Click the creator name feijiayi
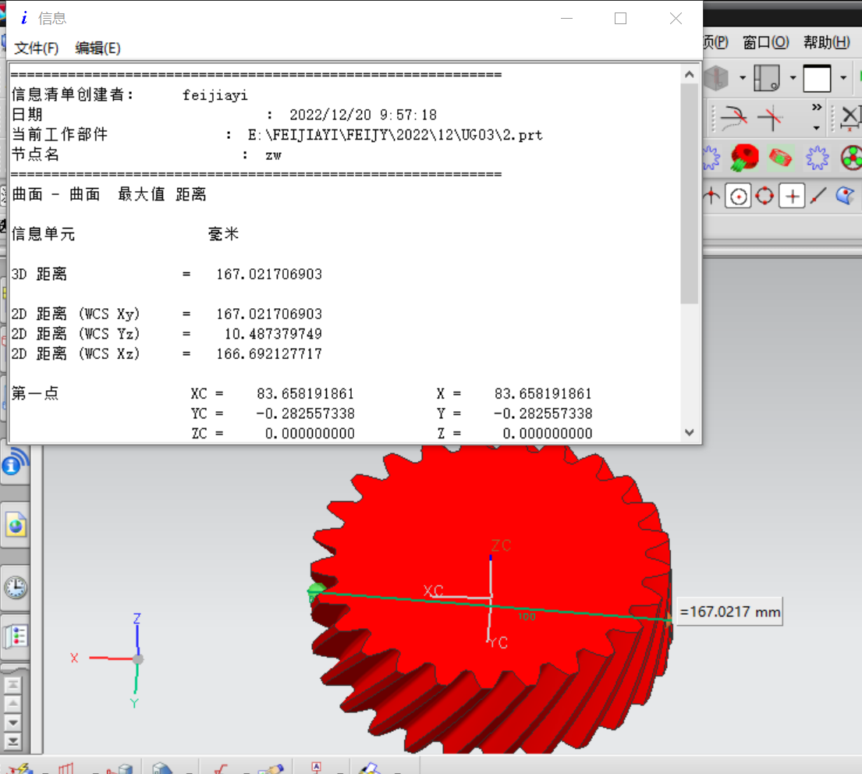 tap(215, 96)
